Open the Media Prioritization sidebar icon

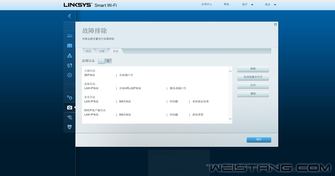(69, 65)
